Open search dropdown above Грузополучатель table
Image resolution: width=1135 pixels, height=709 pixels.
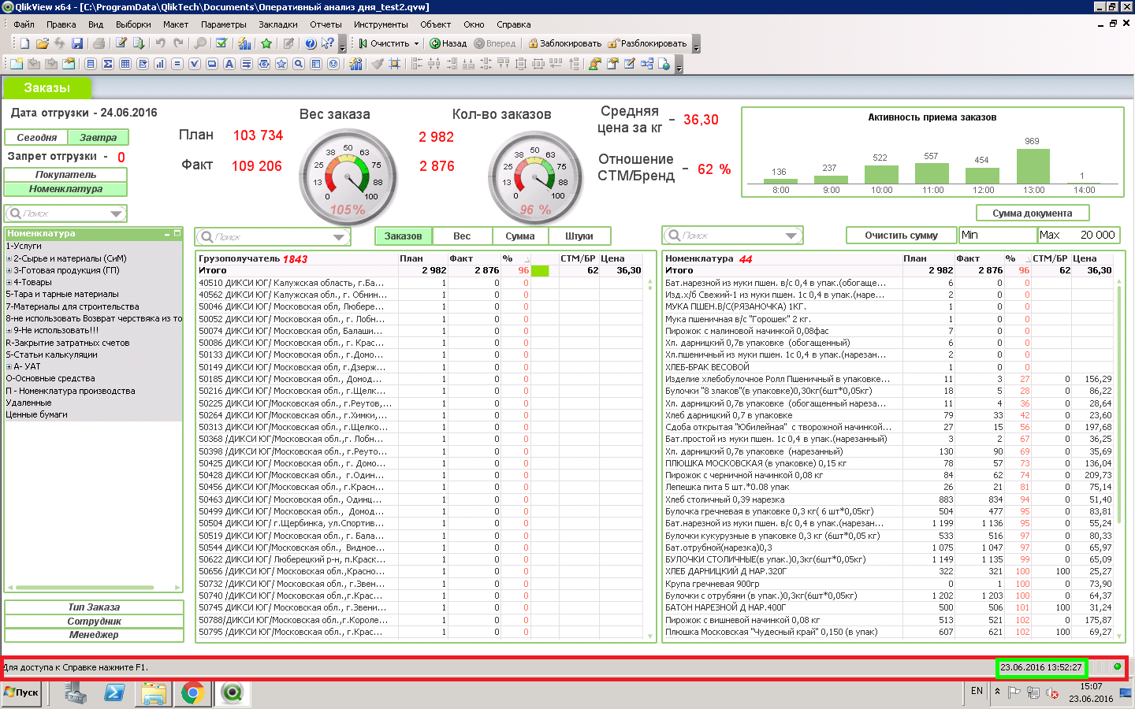tap(339, 236)
